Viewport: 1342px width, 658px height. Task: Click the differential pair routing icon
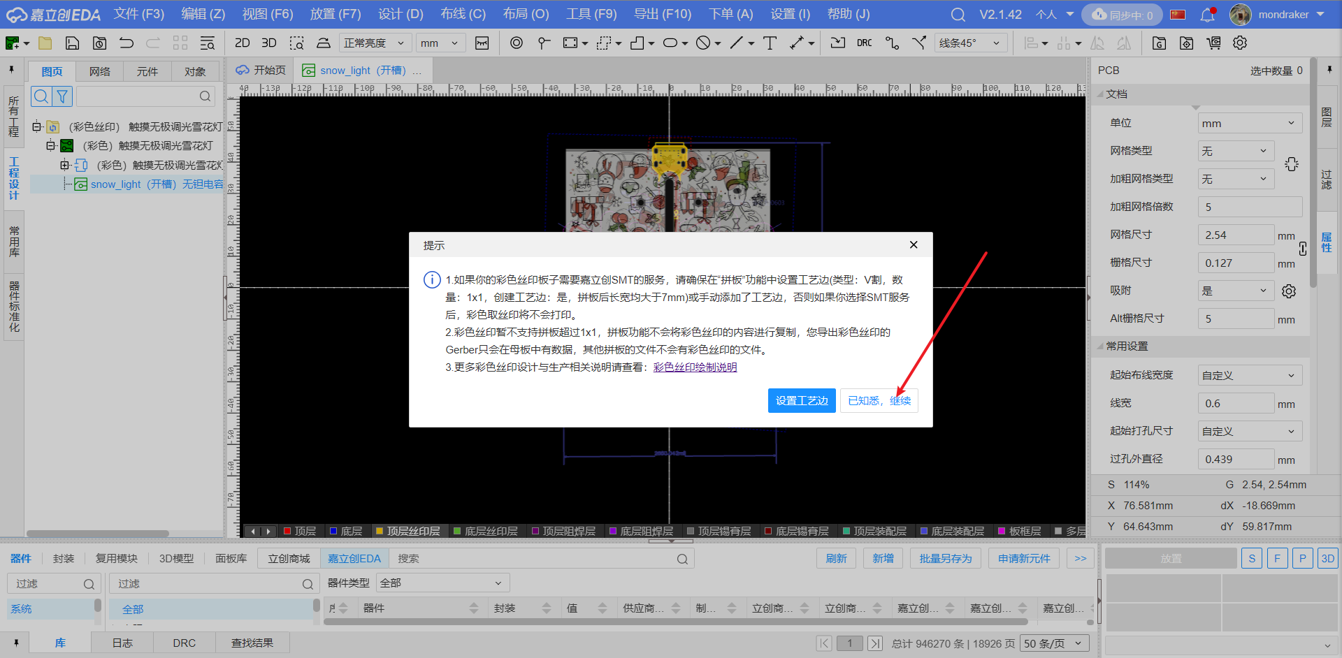919,43
